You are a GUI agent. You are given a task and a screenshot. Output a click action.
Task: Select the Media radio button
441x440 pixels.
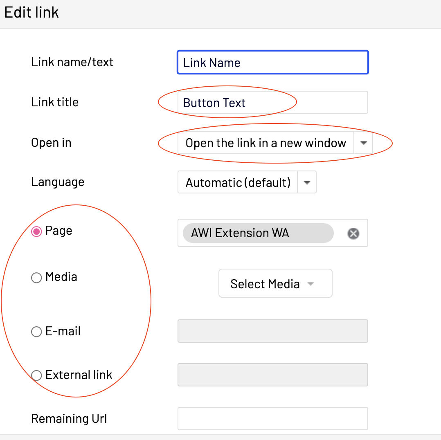point(36,278)
